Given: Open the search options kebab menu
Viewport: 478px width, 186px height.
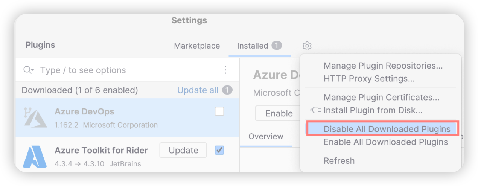Looking at the screenshot, I should 225,70.
